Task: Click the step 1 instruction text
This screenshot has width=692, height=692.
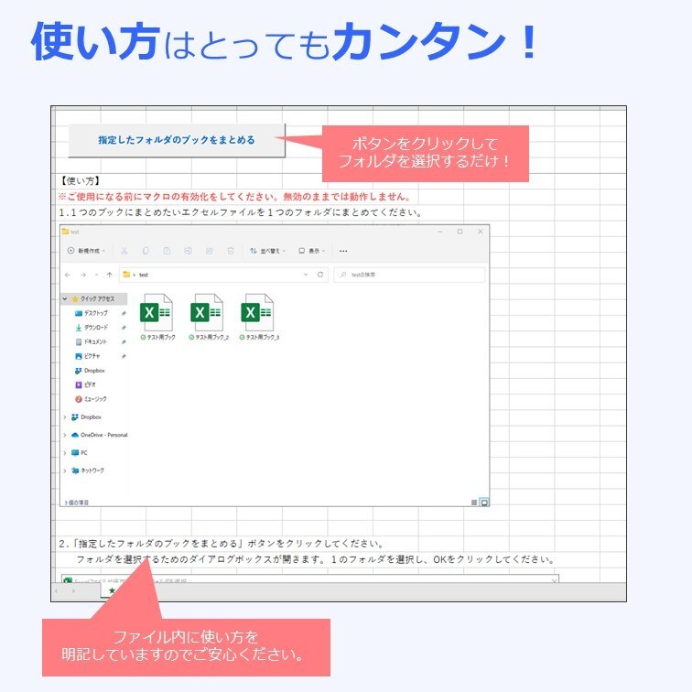Action: coord(241,212)
